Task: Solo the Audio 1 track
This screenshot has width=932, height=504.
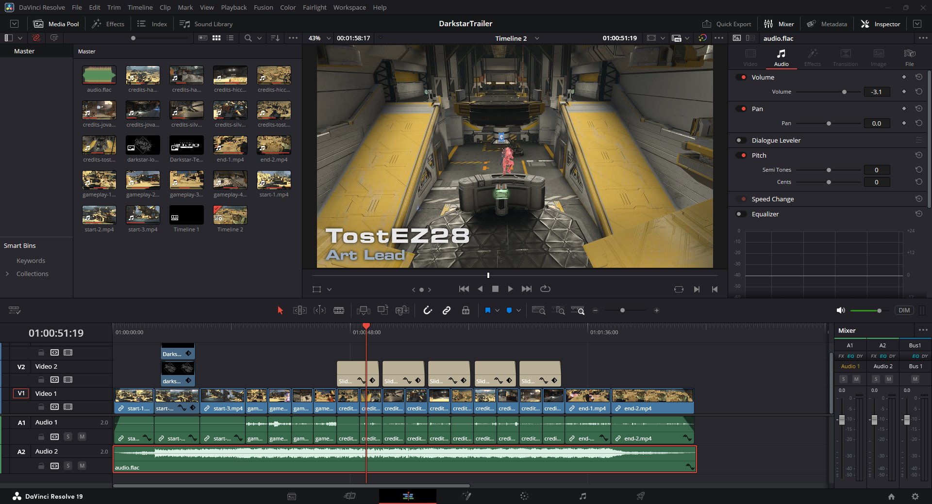Action: coord(68,437)
